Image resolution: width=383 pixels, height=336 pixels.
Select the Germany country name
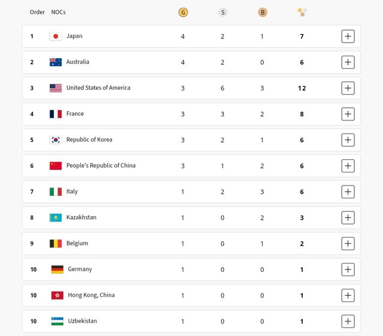click(x=80, y=270)
